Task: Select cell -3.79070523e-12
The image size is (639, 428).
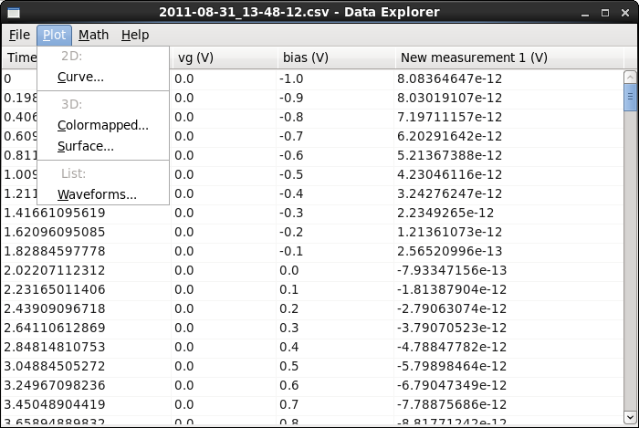Action: tap(508, 328)
